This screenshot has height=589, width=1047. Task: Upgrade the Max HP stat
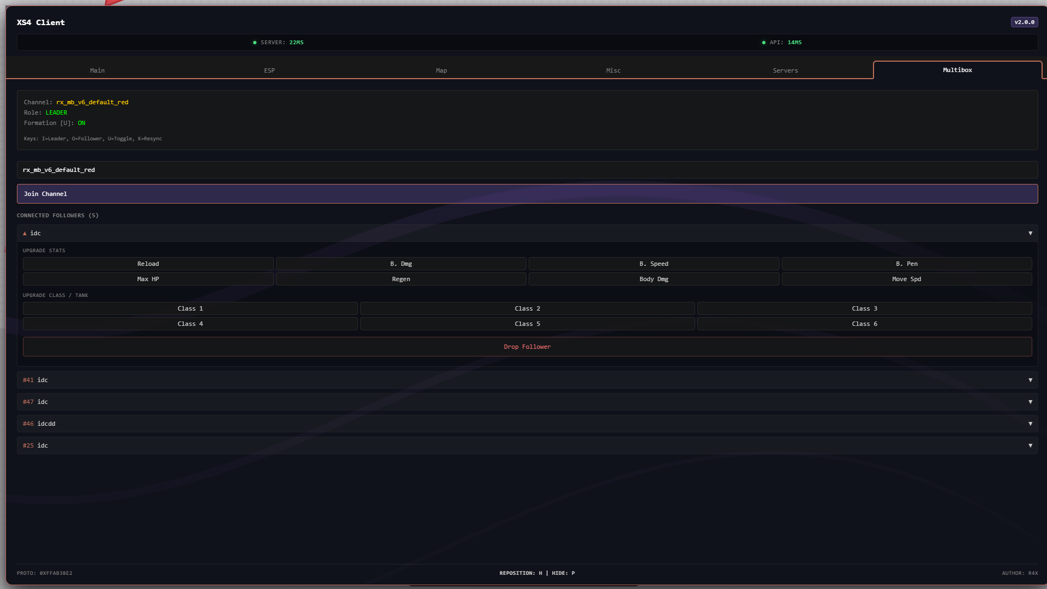click(x=148, y=278)
